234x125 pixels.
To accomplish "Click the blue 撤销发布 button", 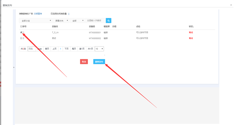I will pyautogui.click(x=99, y=62).
